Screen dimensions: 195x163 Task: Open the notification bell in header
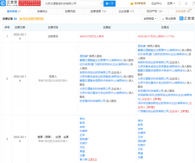[x=186, y=3]
